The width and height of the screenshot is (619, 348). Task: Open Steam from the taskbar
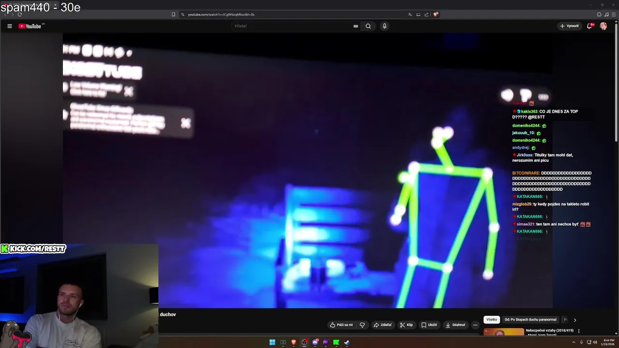347,342
